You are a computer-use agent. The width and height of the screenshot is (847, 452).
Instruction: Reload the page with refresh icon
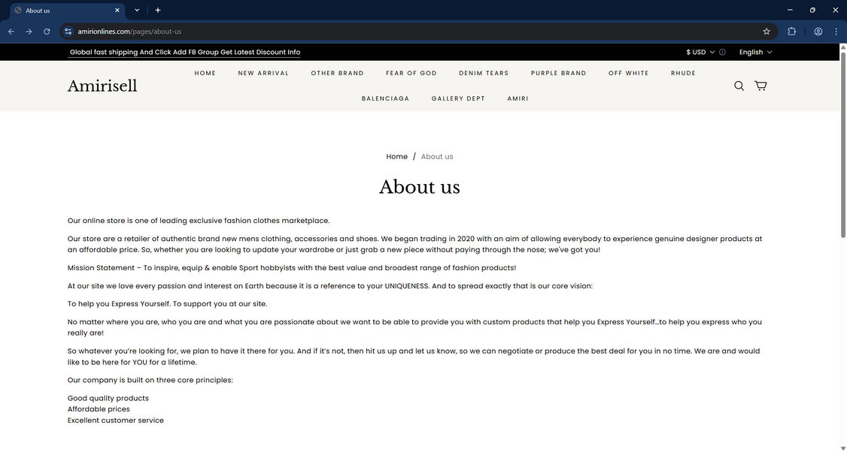point(47,32)
